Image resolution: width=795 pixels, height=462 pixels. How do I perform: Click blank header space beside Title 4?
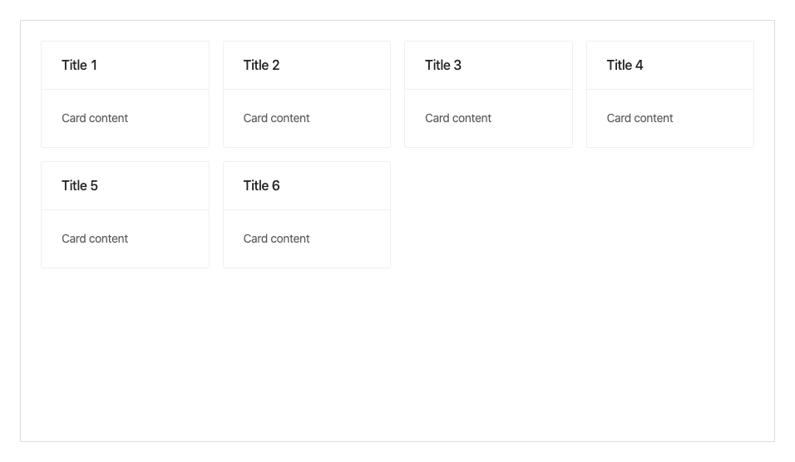coord(698,66)
